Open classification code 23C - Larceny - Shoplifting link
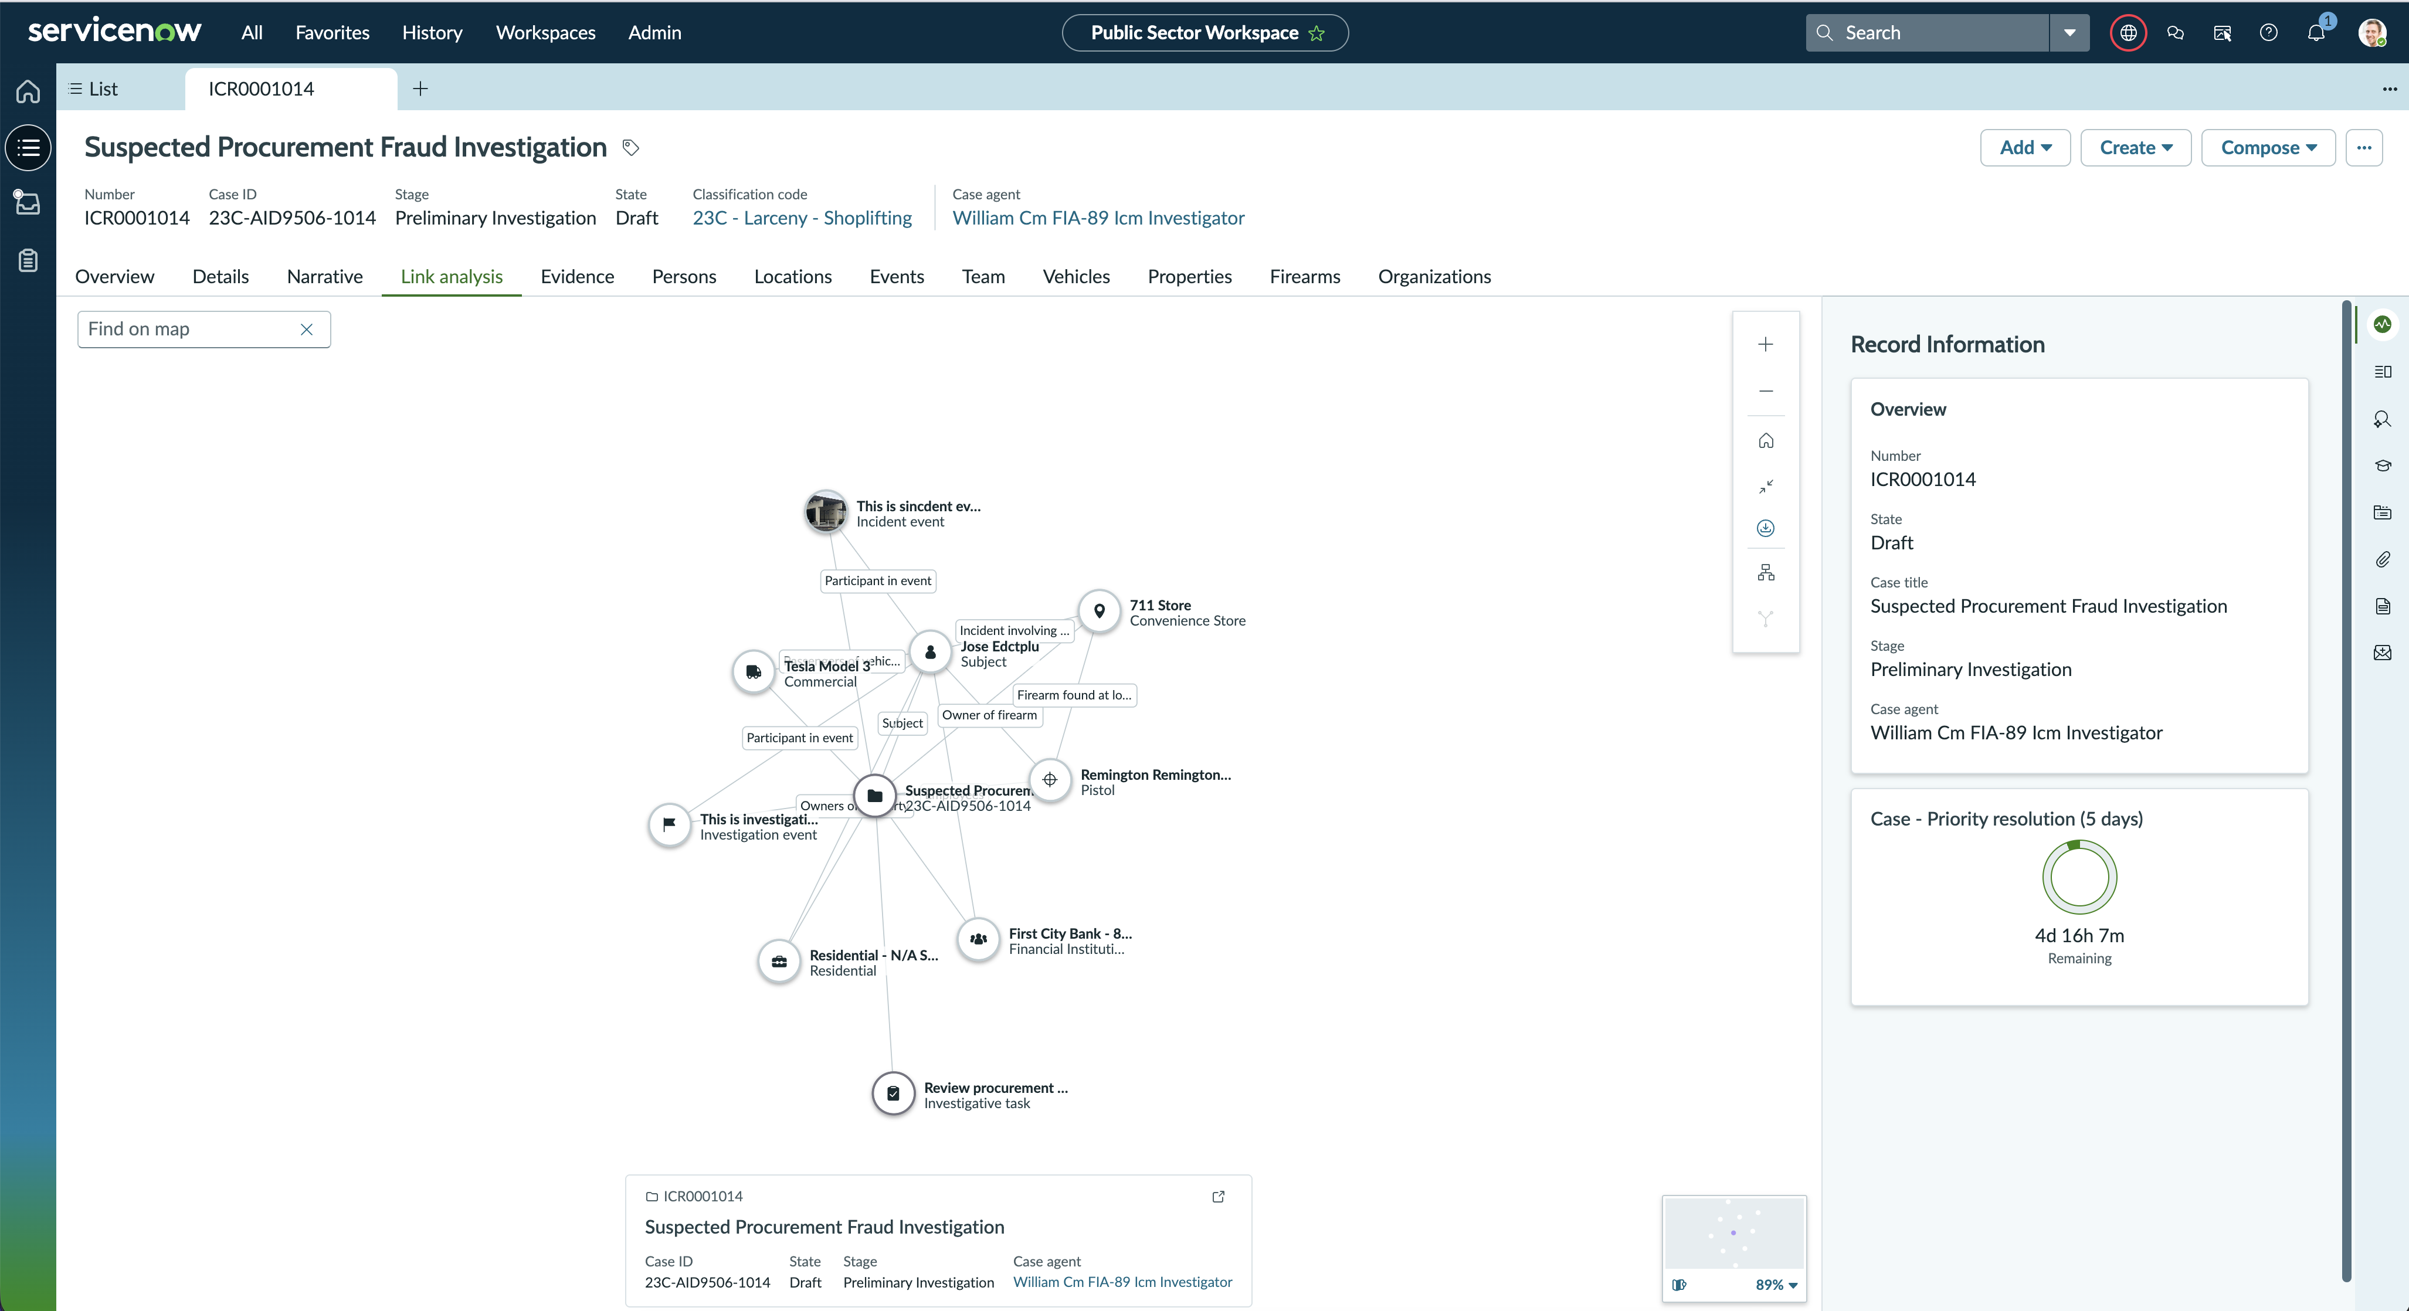 coord(802,218)
